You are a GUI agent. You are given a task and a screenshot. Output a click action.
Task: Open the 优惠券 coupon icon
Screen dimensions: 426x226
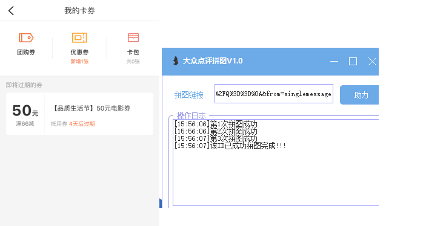79,37
